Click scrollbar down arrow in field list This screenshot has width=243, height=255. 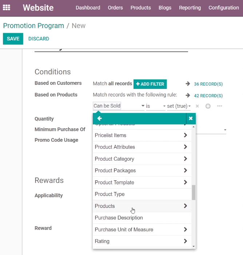(194, 246)
